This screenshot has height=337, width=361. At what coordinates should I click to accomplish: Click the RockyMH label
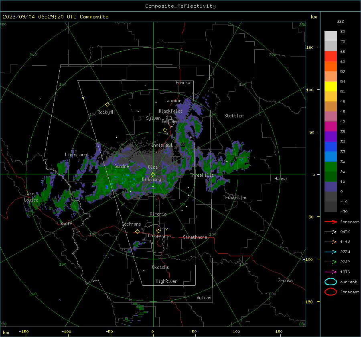[106, 112]
